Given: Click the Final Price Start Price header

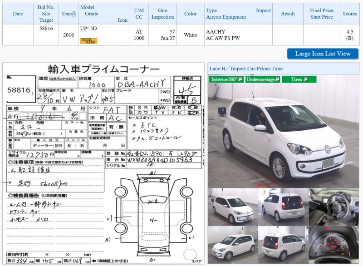Looking at the screenshot, I should 322,14.
